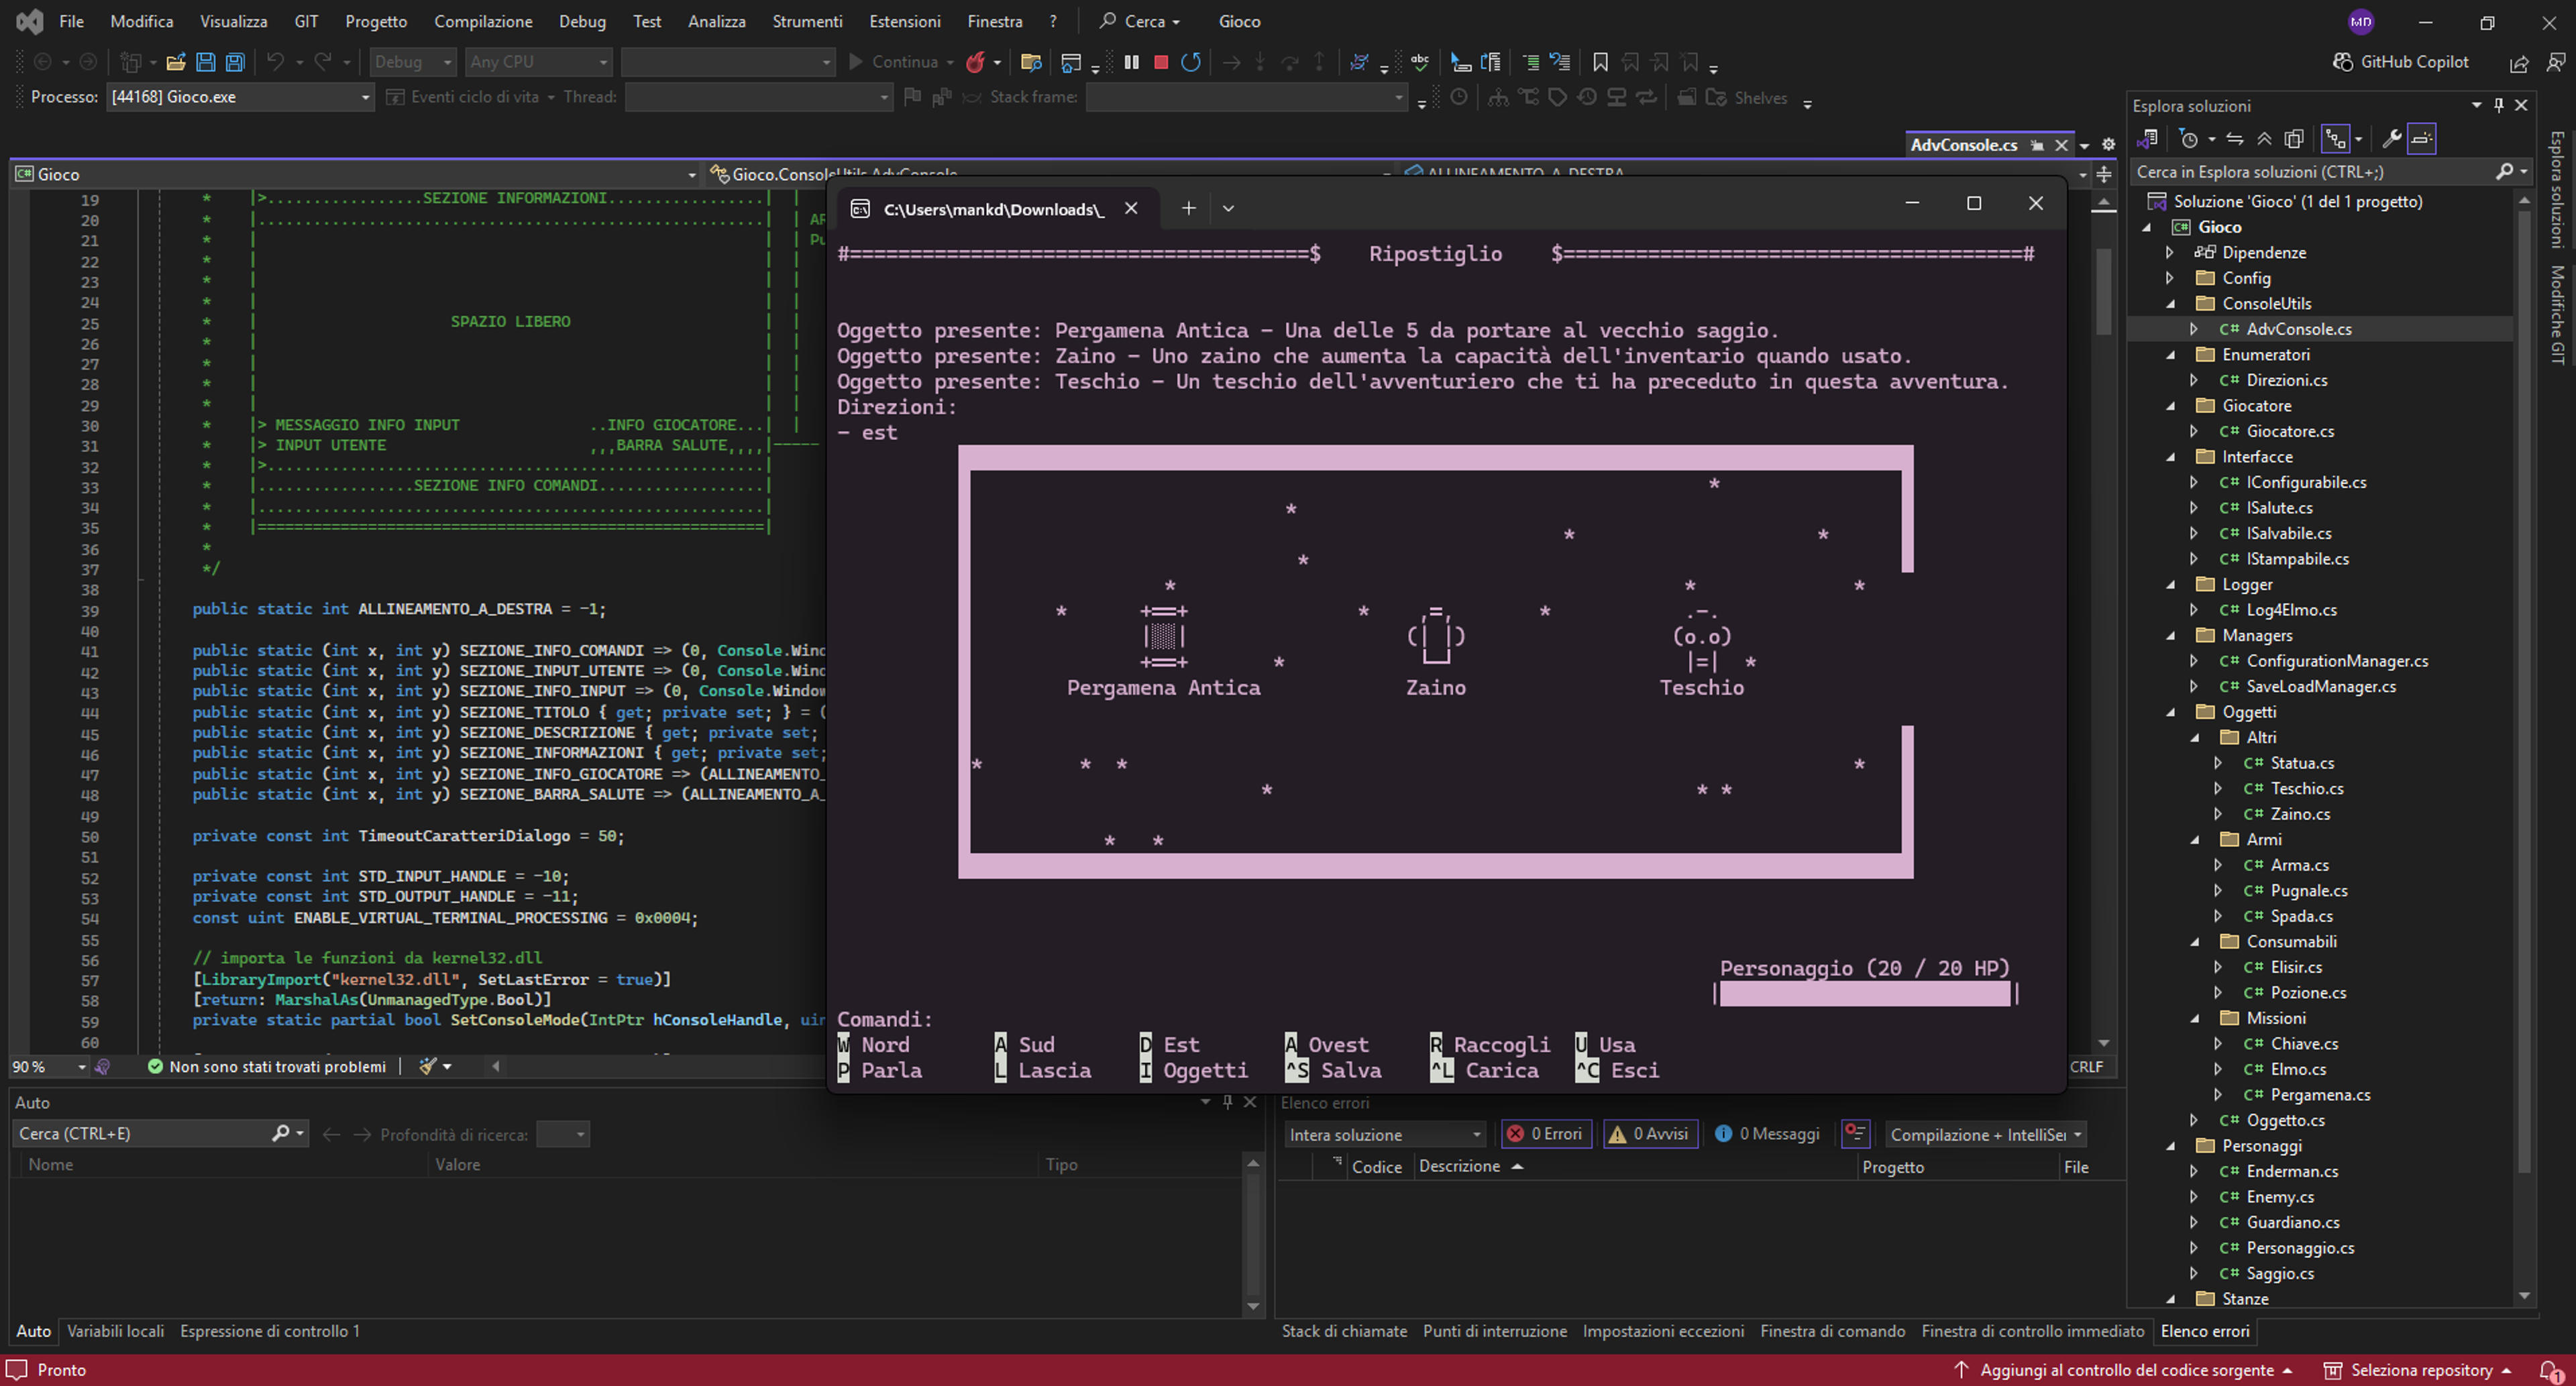Screen dimensions: 2576x1386
Task: Switch to the Stack di chiamate tab
Action: pyautogui.click(x=1344, y=1331)
